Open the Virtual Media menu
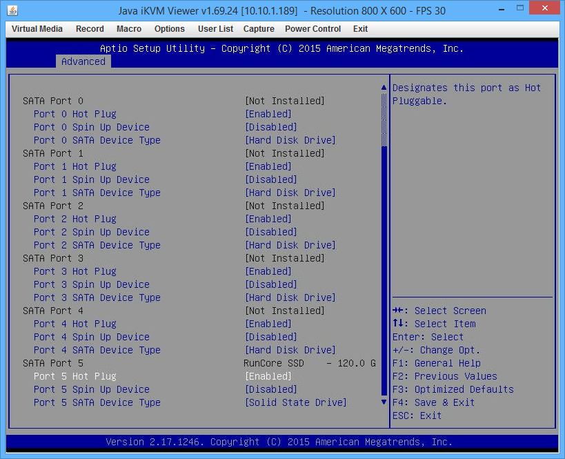Image resolution: width=565 pixels, height=459 pixels. click(37, 29)
